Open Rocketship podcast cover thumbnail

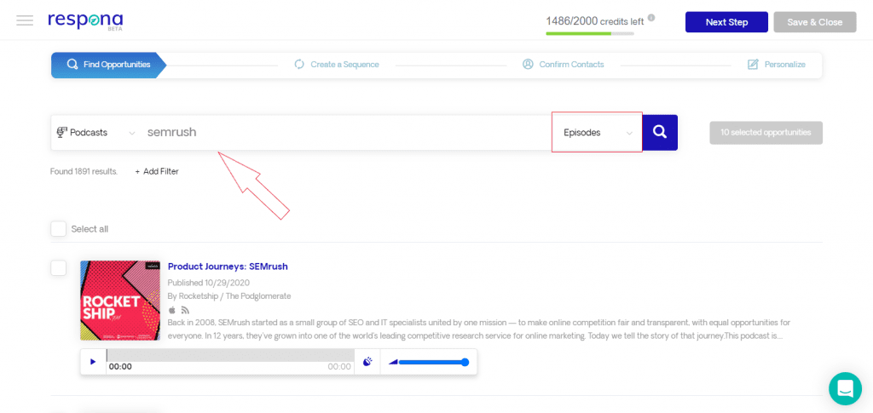click(x=120, y=300)
